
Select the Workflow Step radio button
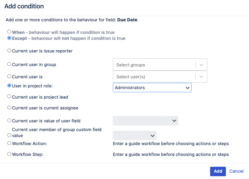click(x=9, y=154)
